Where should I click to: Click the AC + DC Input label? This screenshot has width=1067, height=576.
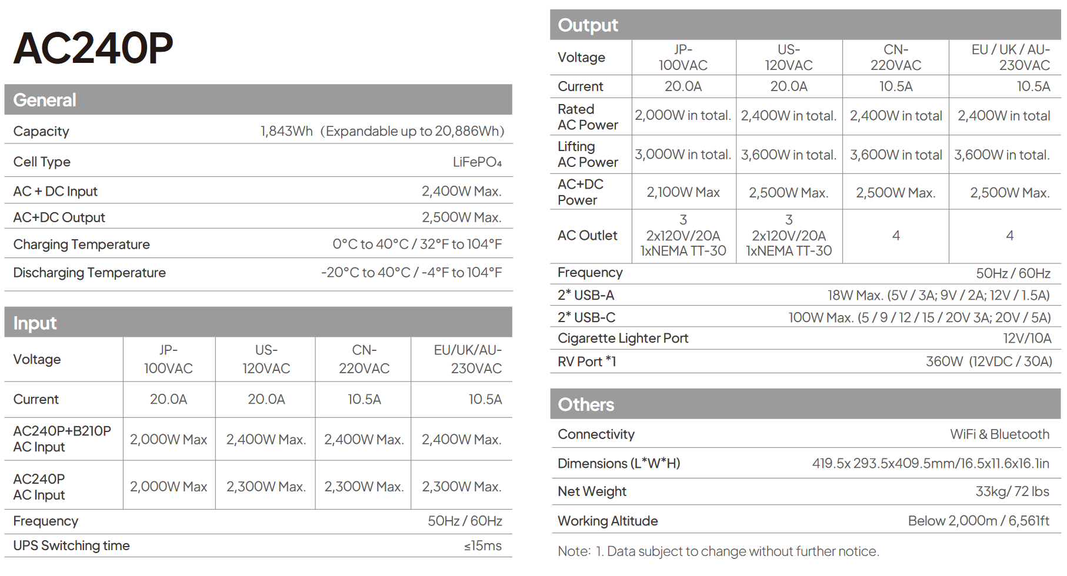tap(55, 191)
